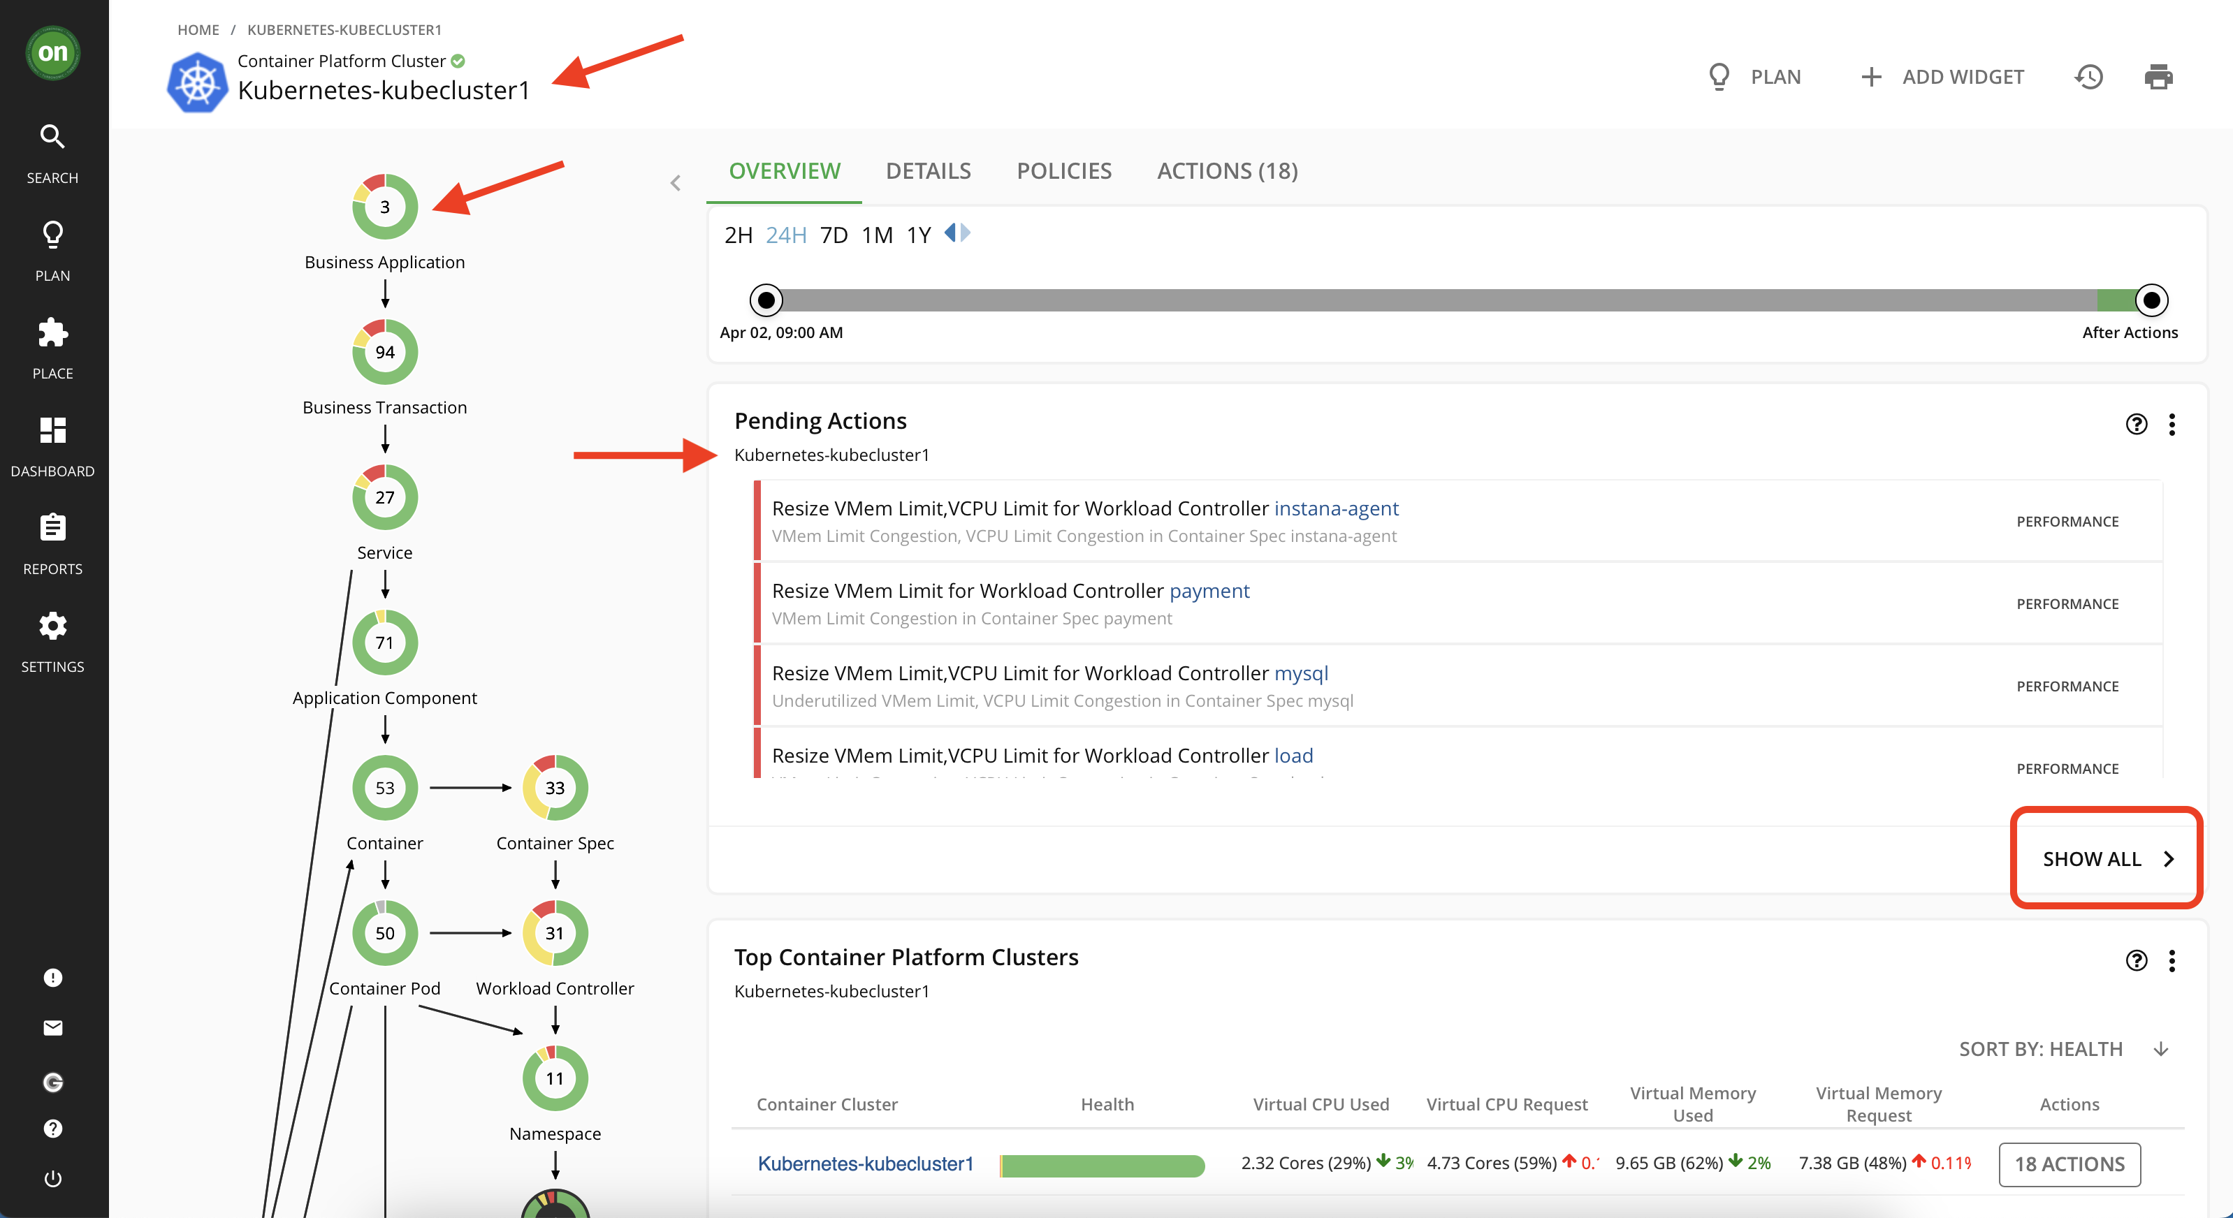Open the payment workload controller link
Viewport: 2233px width, 1218px height.
[x=1209, y=590]
